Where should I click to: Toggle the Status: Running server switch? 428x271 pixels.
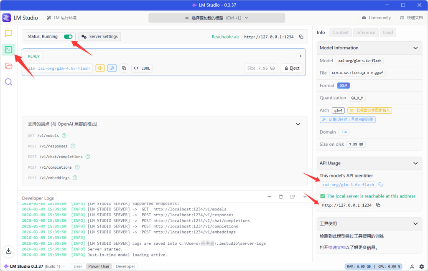pos(68,37)
